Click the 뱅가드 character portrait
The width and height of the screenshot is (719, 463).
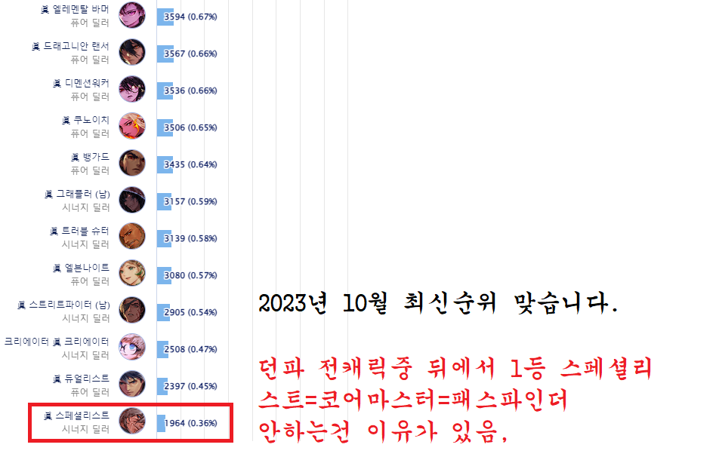(132, 163)
